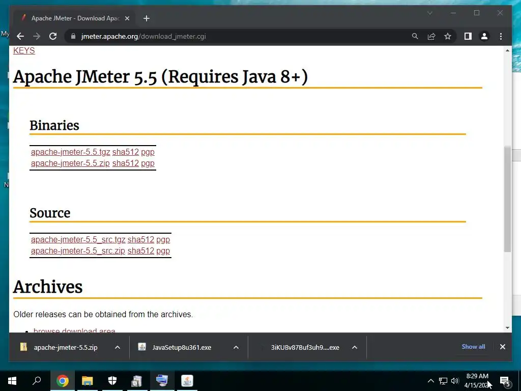Click the scrollbar up arrow
Image resolution: width=521 pixels, height=391 pixels.
coord(507,50)
